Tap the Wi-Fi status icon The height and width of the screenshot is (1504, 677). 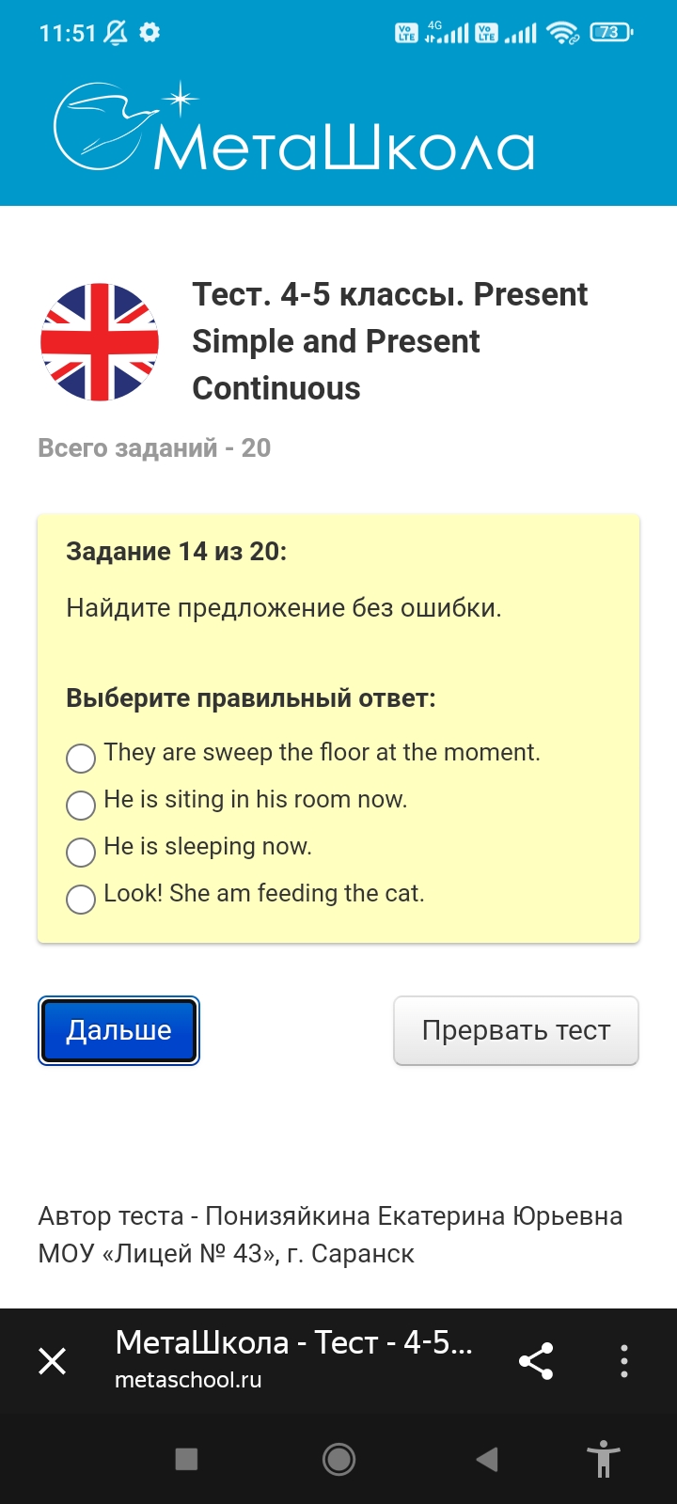pos(562,33)
